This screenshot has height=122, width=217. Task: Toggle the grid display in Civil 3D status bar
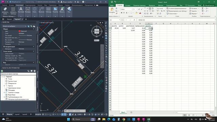coord(43,115)
